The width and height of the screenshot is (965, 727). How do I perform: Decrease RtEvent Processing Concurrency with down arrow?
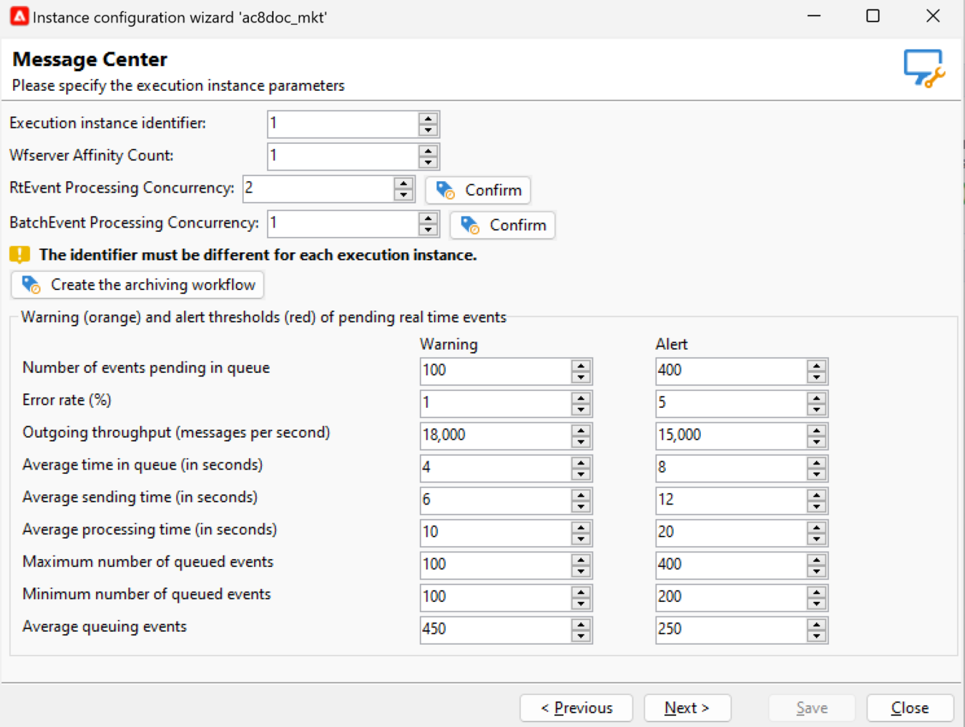pos(404,195)
